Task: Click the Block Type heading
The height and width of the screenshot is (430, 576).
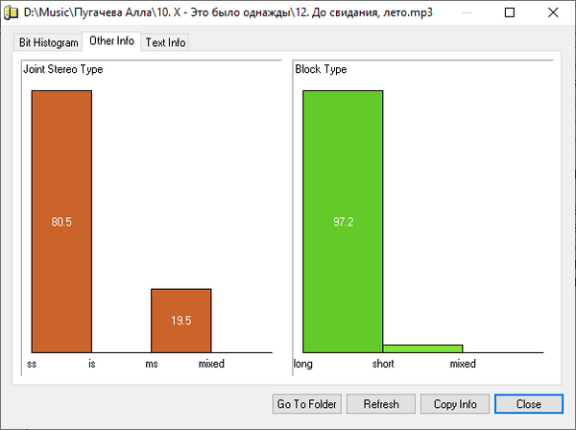Action: (x=322, y=69)
